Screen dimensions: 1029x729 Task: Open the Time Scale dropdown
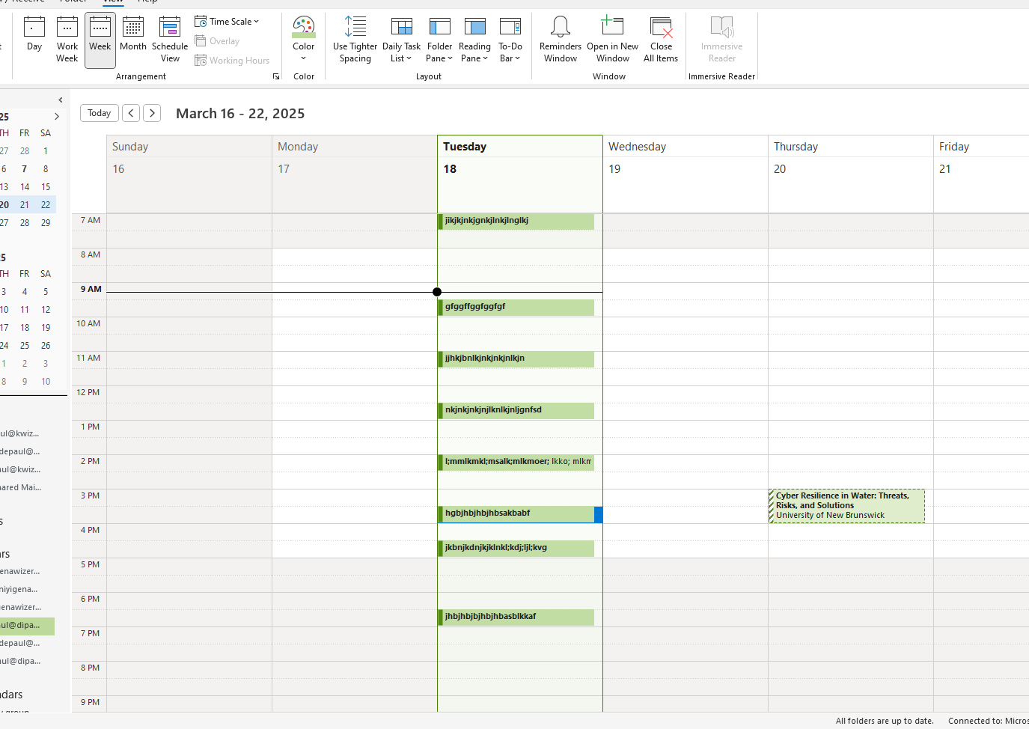coord(227,21)
